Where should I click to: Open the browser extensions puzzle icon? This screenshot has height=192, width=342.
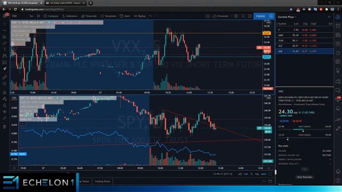coord(327,10)
